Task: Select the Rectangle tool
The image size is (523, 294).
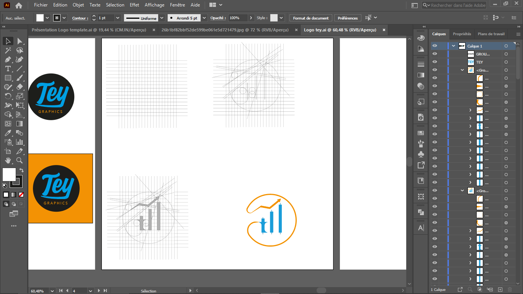Action: pos(8,78)
